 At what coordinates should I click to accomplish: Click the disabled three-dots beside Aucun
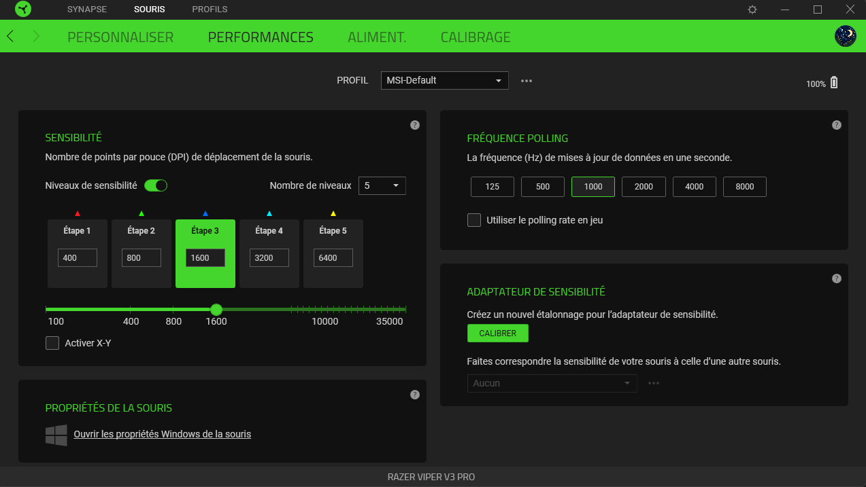654,383
